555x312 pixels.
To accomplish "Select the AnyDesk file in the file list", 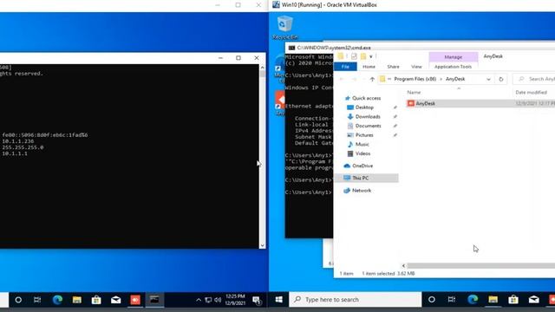I will point(480,103).
